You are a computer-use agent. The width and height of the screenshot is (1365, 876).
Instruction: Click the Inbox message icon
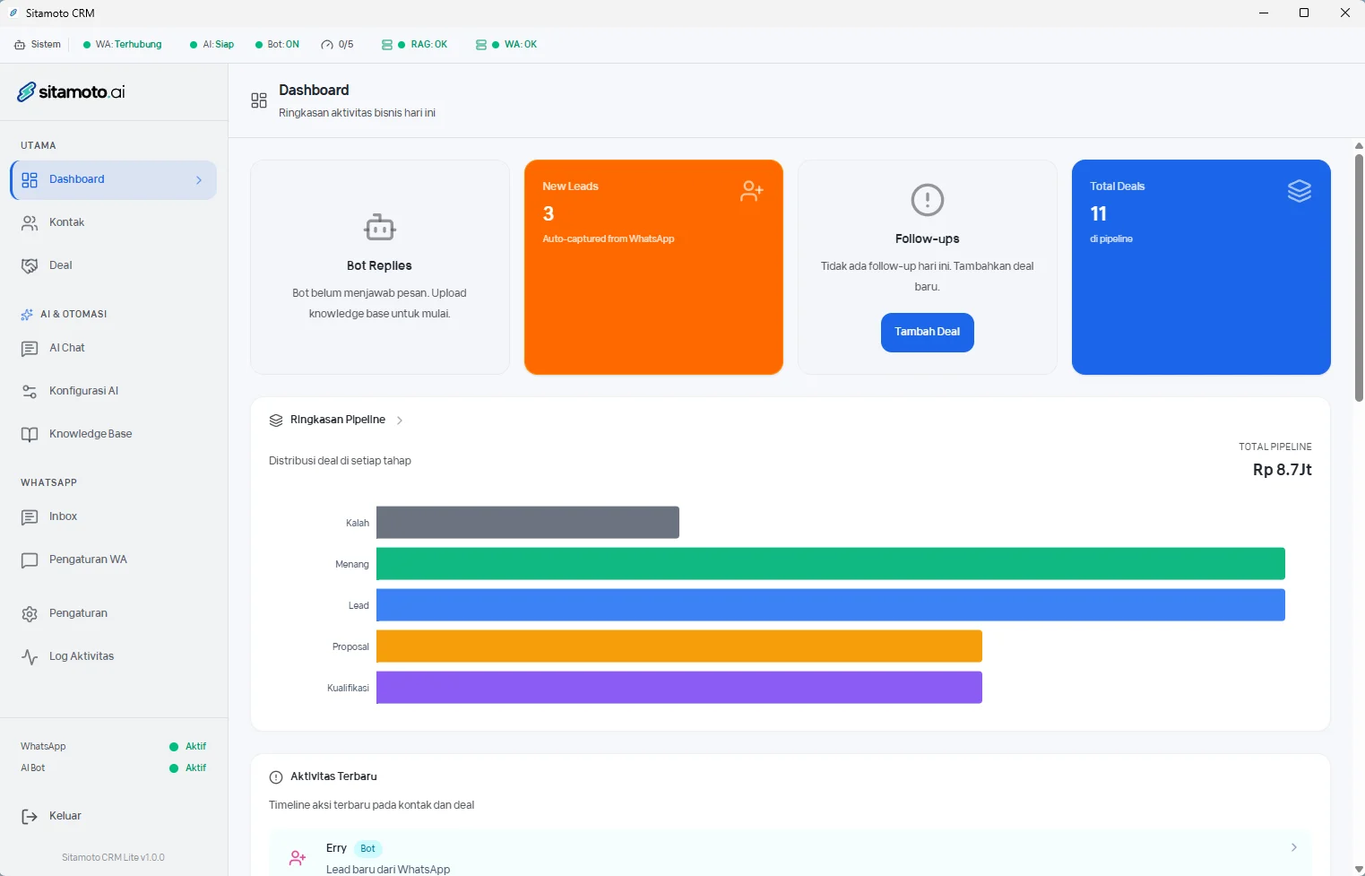(x=30, y=517)
